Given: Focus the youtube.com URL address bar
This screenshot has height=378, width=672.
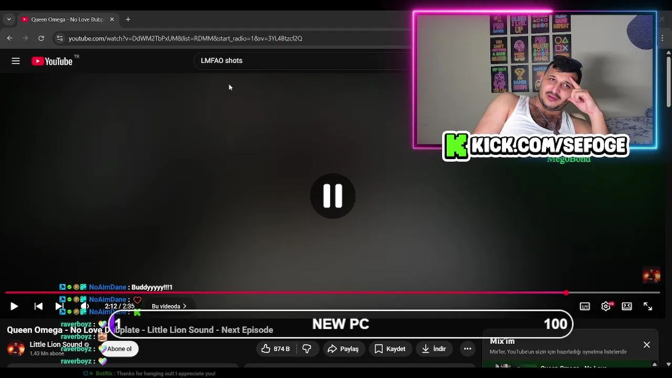Looking at the screenshot, I should point(185,38).
